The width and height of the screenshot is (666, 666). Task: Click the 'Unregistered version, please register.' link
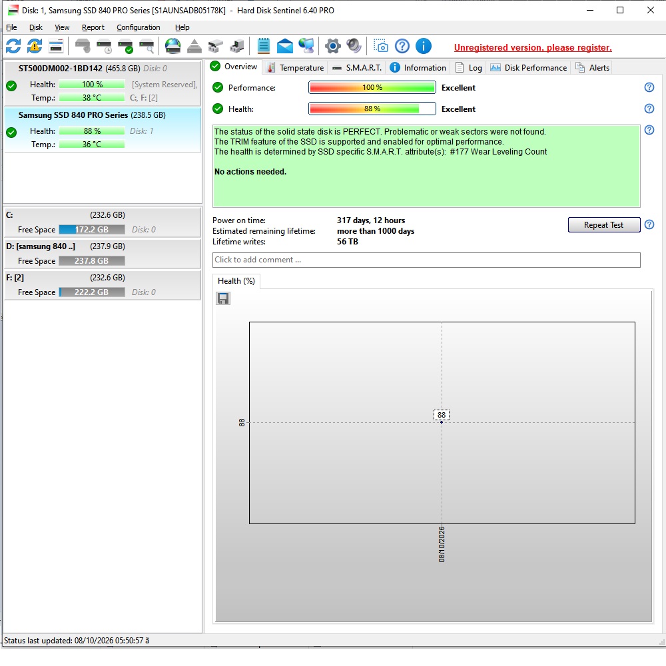[x=533, y=47]
